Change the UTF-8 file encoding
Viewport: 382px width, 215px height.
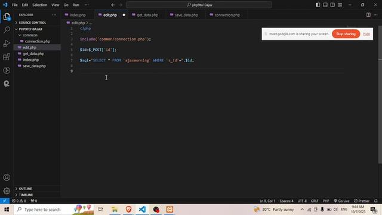tap(302, 201)
